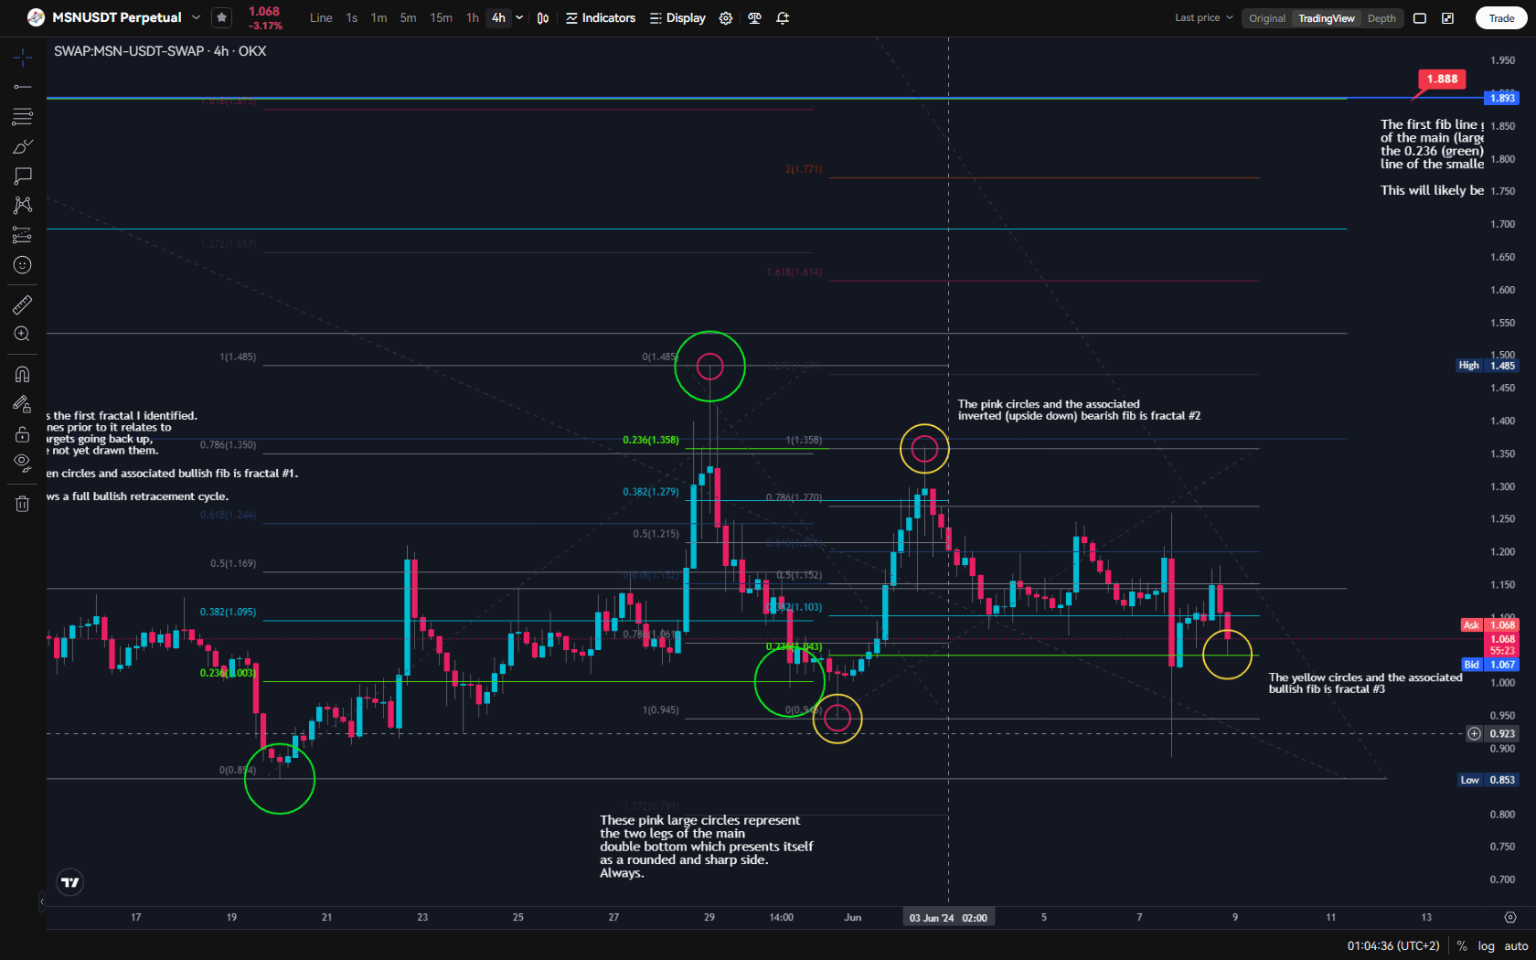Click the blue 1.893 price axis label
The width and height of the screenshot is (1536, 960).
click(1502, 98)
